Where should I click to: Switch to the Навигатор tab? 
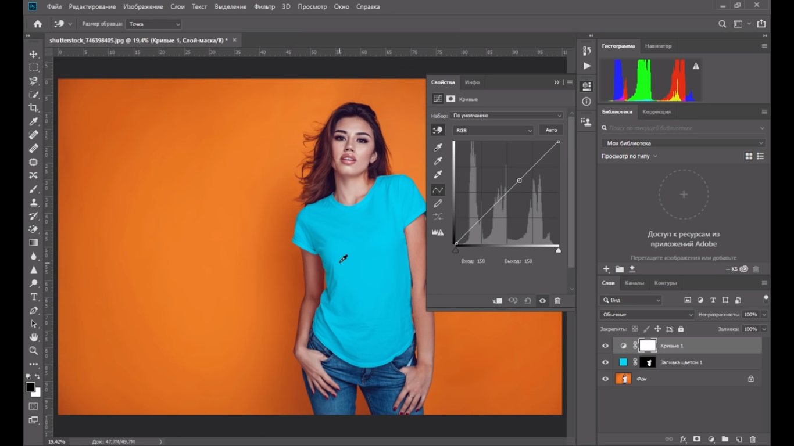(658, 46)
